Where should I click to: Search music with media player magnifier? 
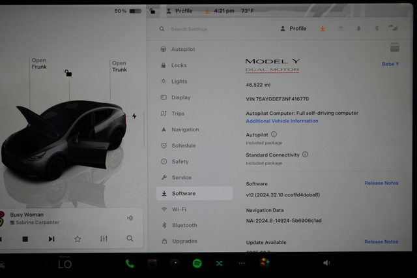click(x=130, y=238)
